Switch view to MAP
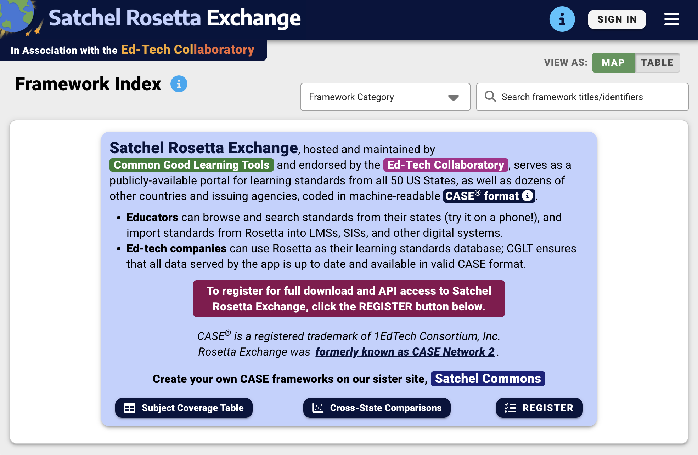The height and width of the screenshot is (455, 698). pos(613,63)
